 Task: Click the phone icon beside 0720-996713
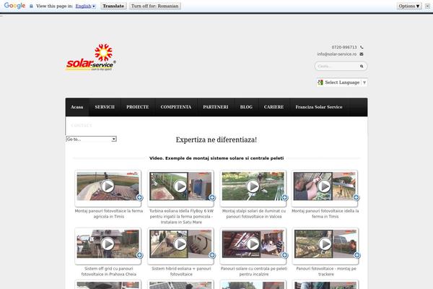pyautogui.click(x=362, y=47)
